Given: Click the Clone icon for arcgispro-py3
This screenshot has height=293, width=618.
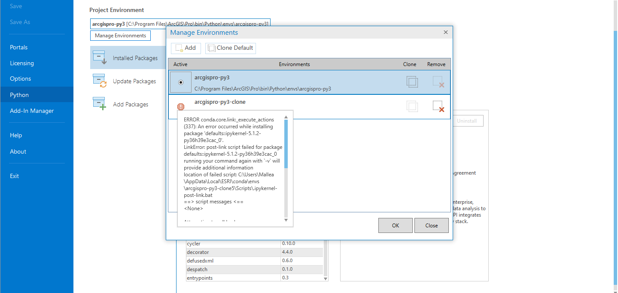Looking at the screenshot, I should pyautogui.click(x=412, y=82).
